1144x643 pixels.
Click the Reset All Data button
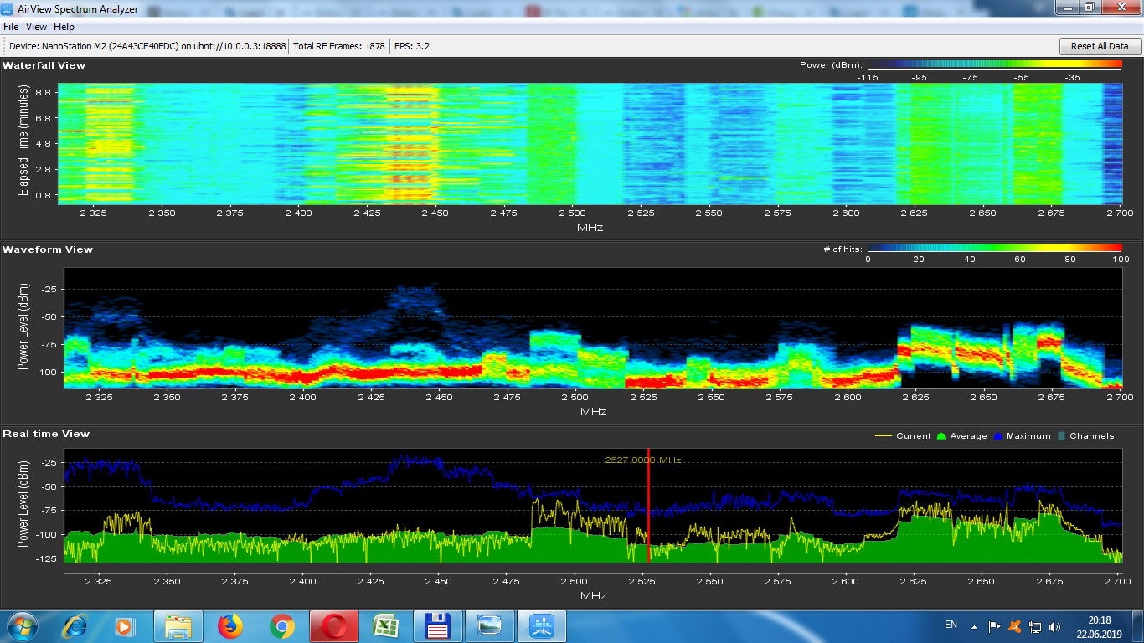pyautogui.click(x=1100, y=46)
